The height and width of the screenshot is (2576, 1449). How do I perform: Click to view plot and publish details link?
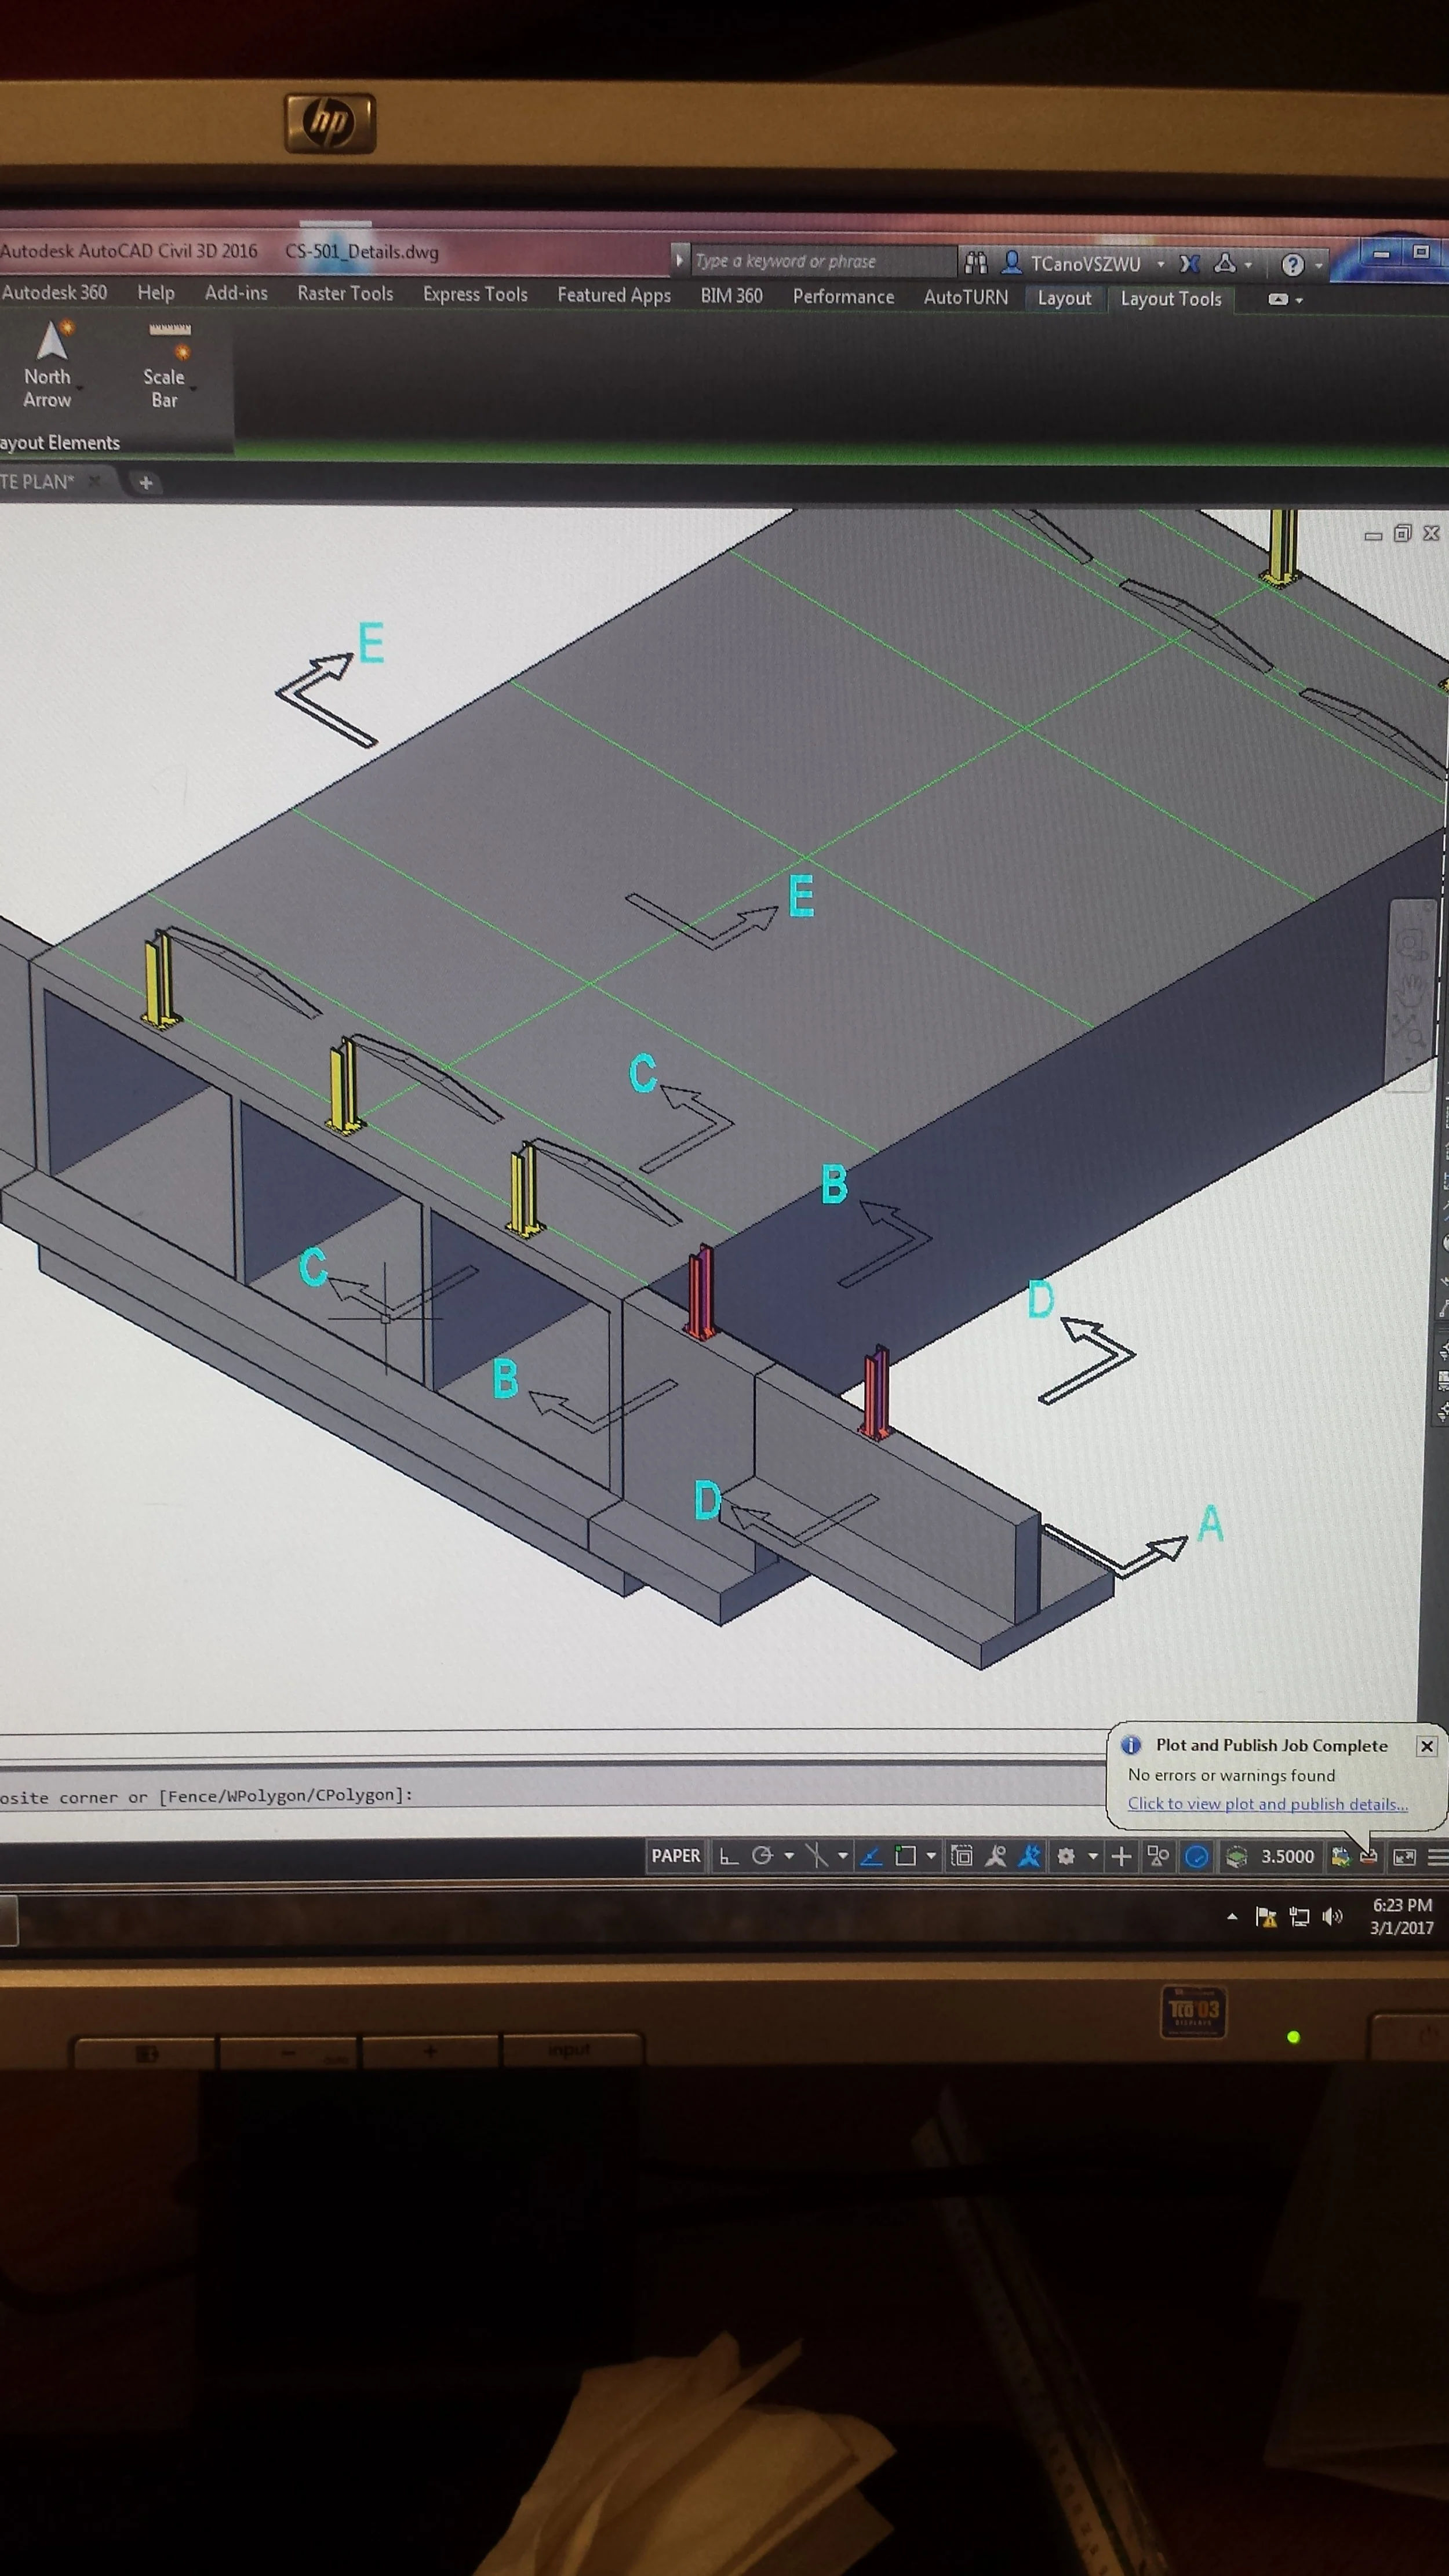tap(1267, 1804)
